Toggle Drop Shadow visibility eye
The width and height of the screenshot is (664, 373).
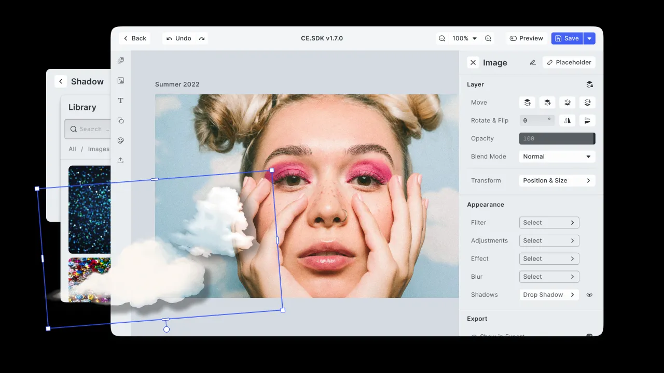tap(589, 295)
